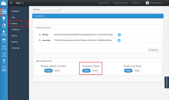Enable Push Log State
The height and width of the screenshot is (100, 169).
(x=128, y=71)
